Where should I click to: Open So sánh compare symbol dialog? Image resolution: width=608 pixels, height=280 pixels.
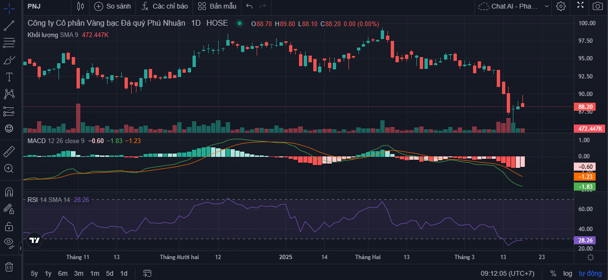click(112, 6)
